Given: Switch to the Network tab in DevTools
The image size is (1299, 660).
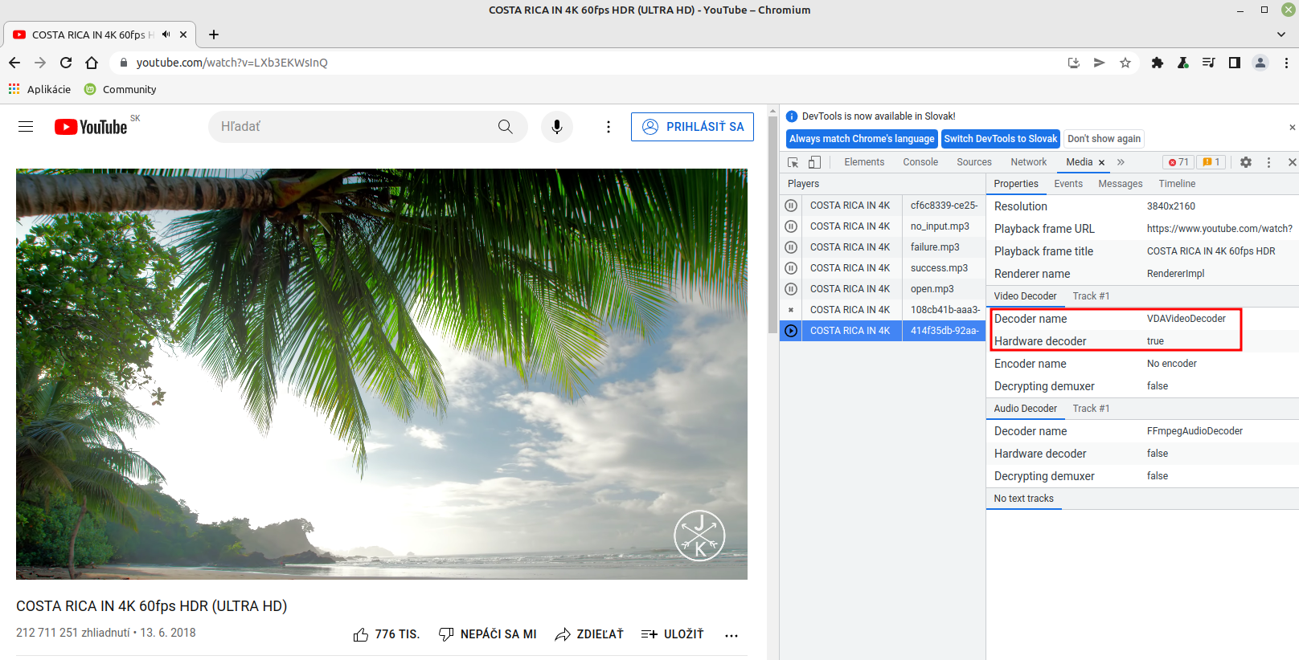Looking at the screenshot, I should tap(1028, 162).
